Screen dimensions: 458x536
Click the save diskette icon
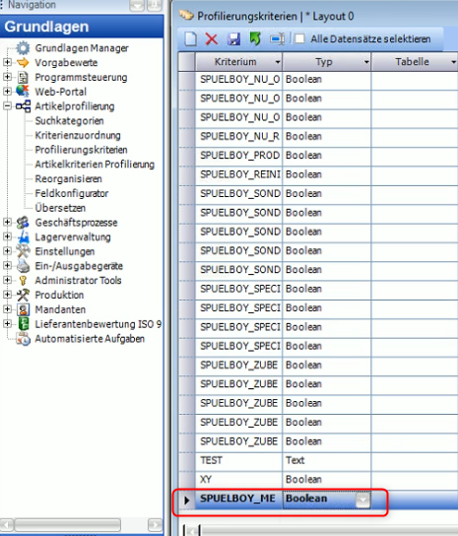click(x=233, y=39)
